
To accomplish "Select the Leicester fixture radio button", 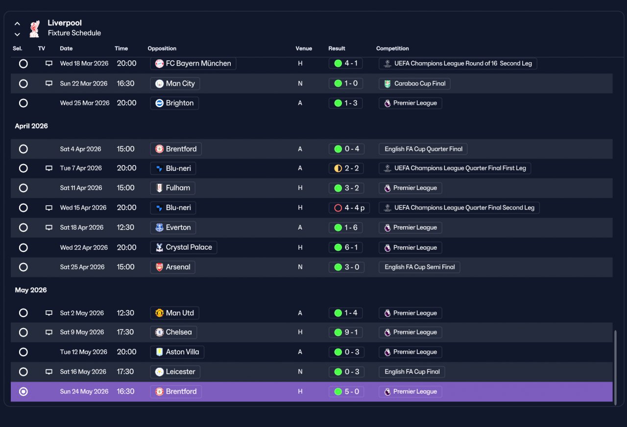I will (23, 372).
